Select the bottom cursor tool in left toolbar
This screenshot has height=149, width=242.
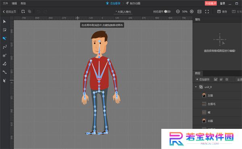(x=4, y=81)
